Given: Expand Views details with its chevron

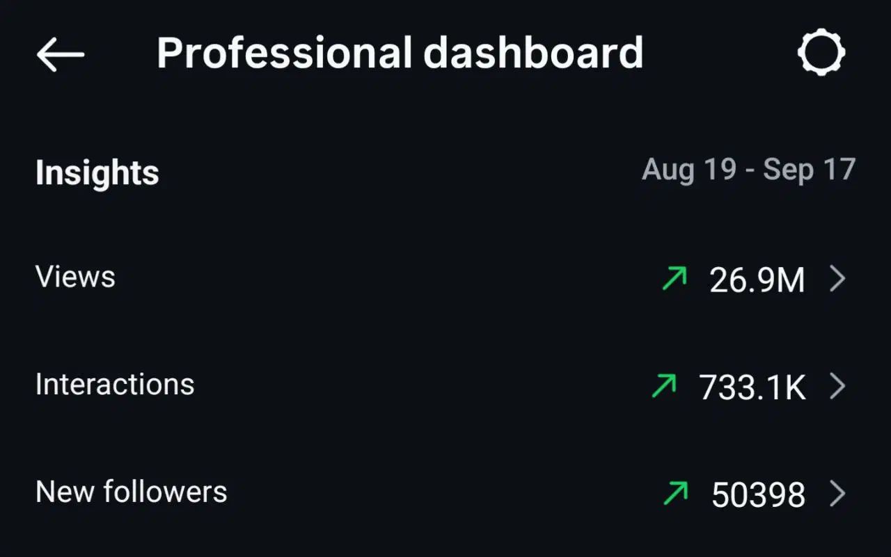Looking at the screenshot, I should (838, 279).
